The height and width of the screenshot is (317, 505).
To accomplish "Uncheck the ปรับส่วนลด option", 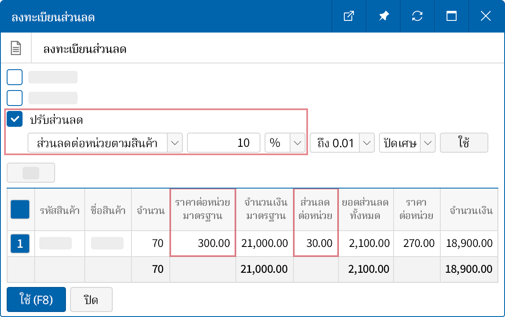I will click(x=15, y=119).
